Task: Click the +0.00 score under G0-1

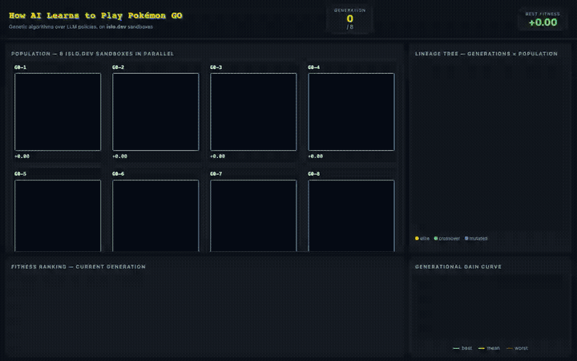Action: pyautogui.click(x=22, y=156)
